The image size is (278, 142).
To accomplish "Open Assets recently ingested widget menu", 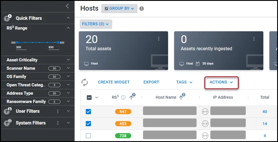I will (254, 39).
